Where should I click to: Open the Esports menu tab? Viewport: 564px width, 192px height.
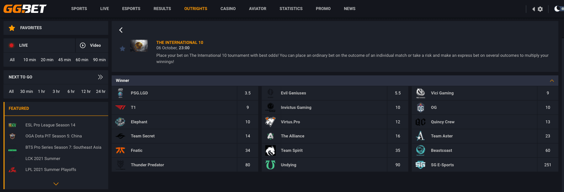[x=131, y=9]
